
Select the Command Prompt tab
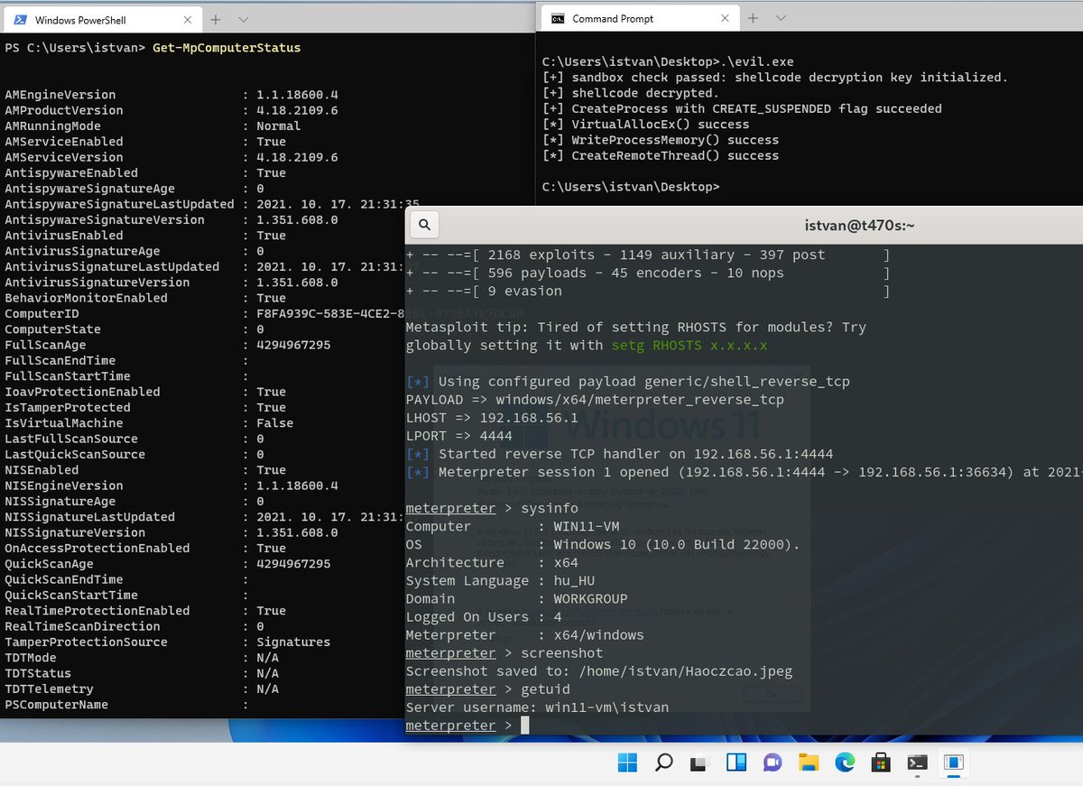(640, 18)
